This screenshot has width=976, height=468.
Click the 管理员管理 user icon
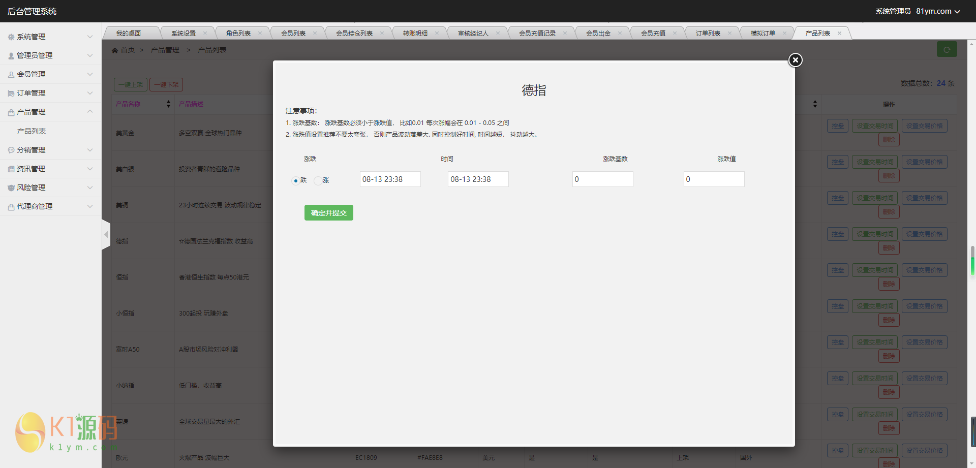(11, 56)
